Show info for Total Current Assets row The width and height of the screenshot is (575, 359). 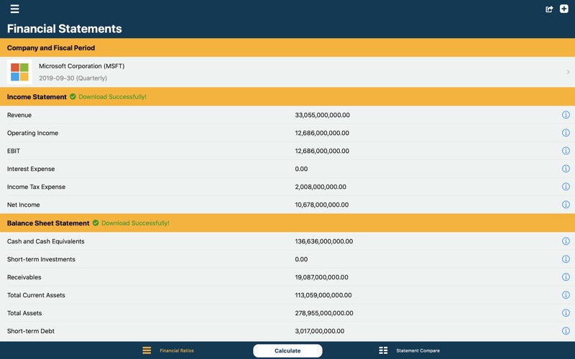click(x=566, y=295)
